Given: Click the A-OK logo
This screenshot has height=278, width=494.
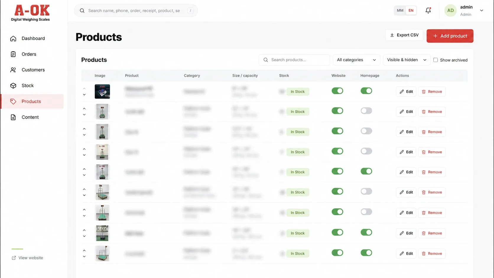Looking at the screenshot, I should click(30, 13).
